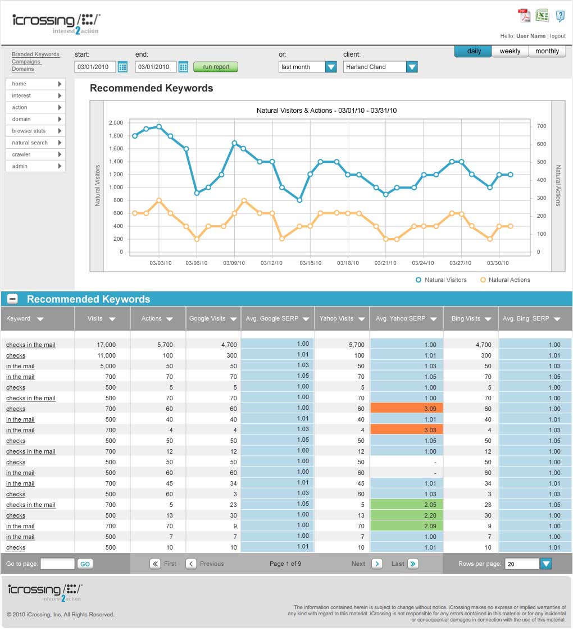
Task: Click the run report button
Action: 216,67
